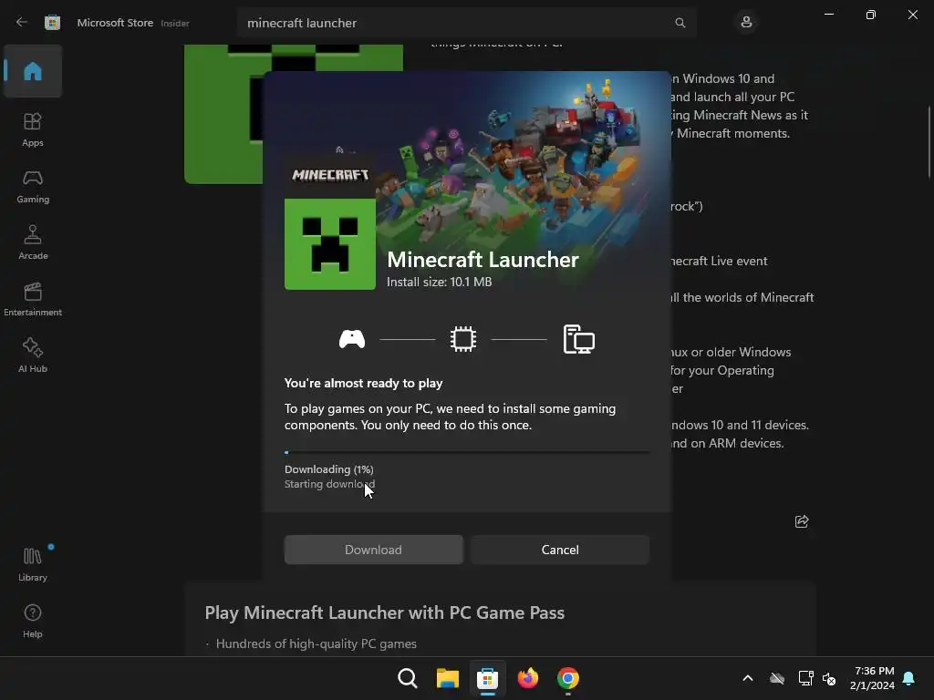
Task: Open File Explorer from the taskbar
Action: coord(447,678)
